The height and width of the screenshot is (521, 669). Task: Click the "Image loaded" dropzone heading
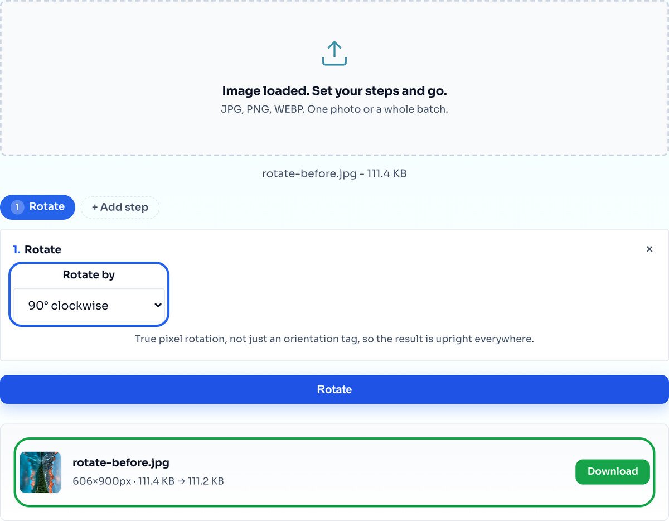(x=334, y=91)
